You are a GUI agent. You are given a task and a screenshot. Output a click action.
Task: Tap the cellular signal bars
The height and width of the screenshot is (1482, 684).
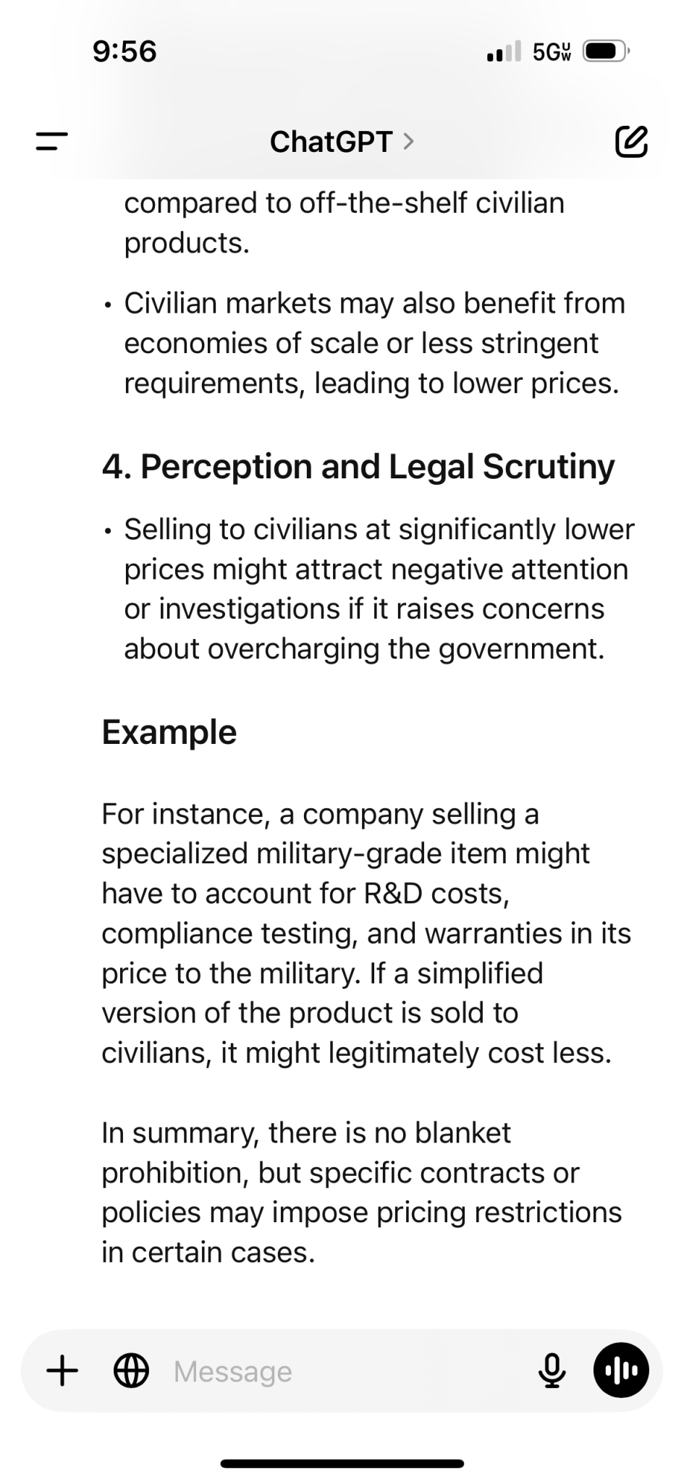(504, 52)
